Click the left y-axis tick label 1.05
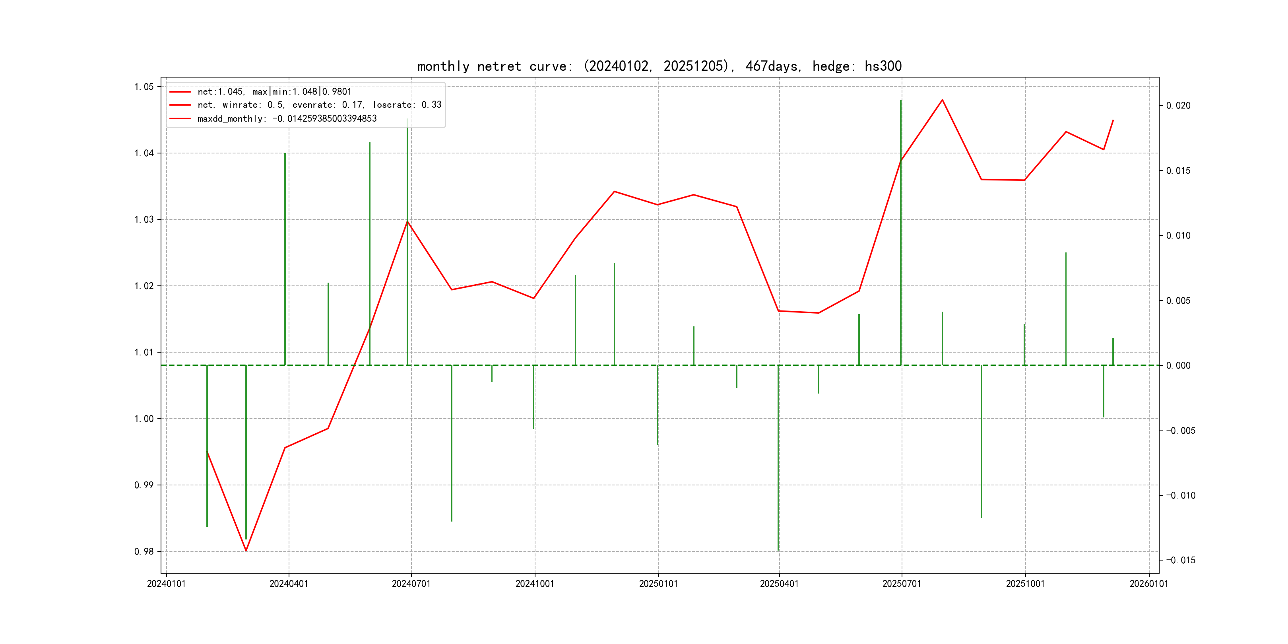 144,87
